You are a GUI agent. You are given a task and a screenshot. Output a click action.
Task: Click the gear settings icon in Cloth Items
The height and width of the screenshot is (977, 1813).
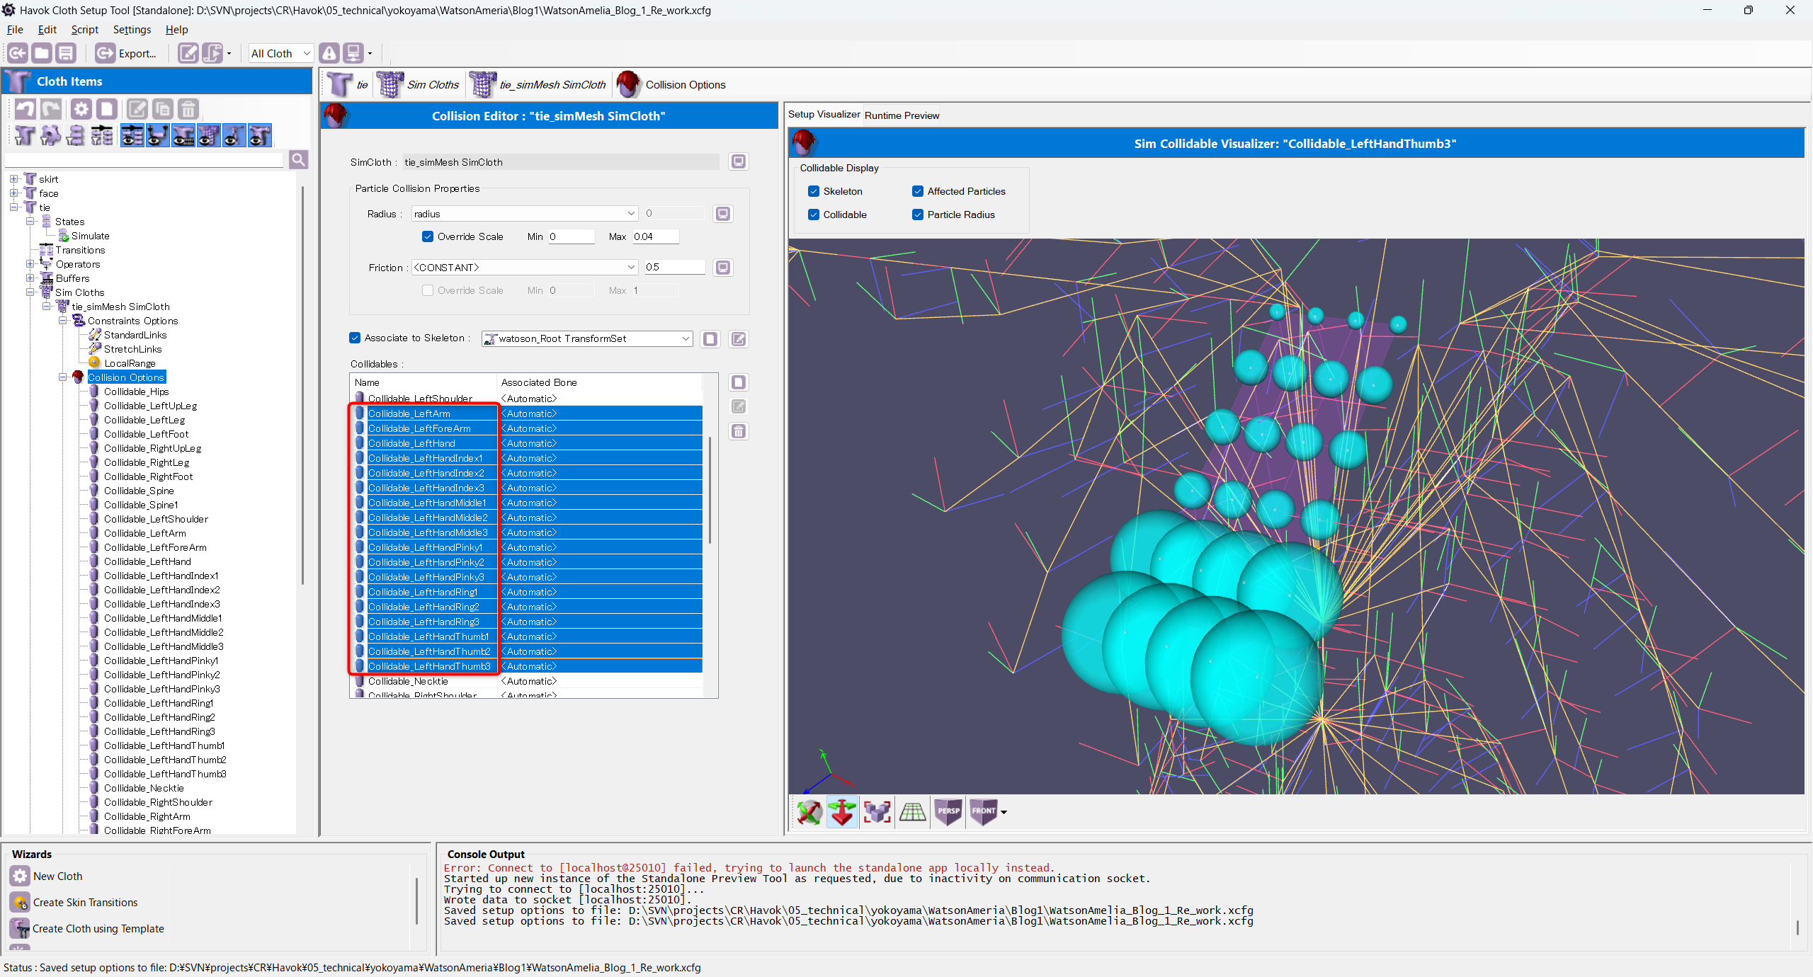coord(81,109)
